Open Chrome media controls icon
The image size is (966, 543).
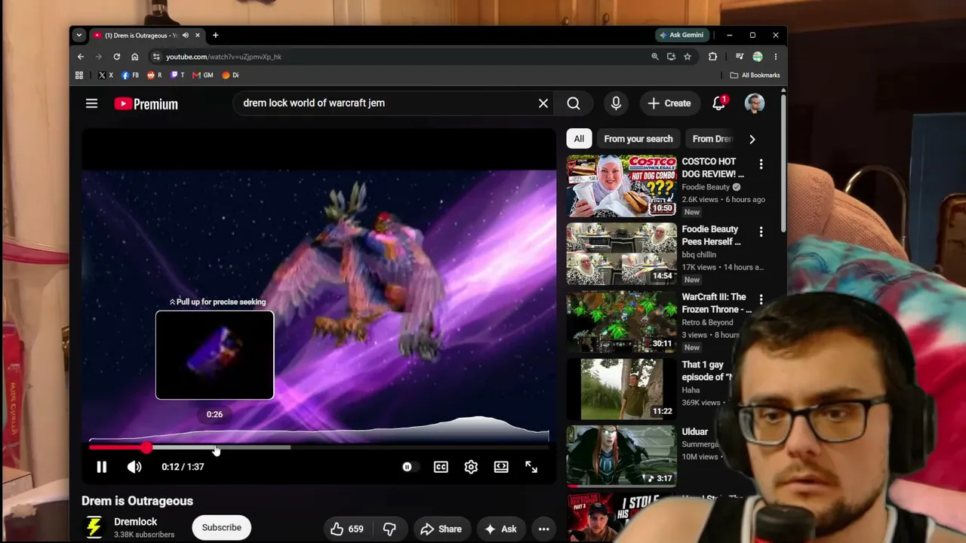tap(740, 57)
